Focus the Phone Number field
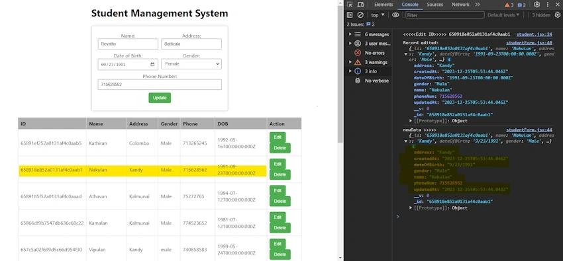Image resolution: width=563 pixels, height=261 pixels. (160, 85)
